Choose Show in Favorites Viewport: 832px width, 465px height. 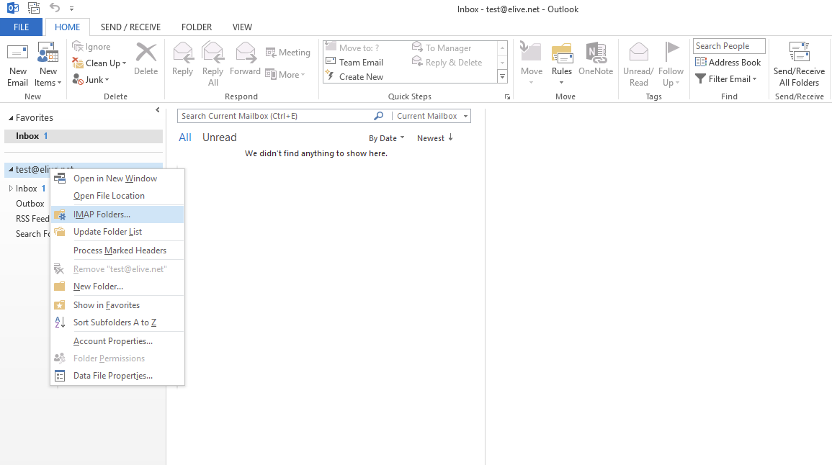[x=117, y=305]
